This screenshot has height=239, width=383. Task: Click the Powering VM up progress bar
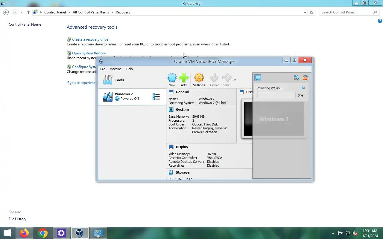click(x=276, y=95)
